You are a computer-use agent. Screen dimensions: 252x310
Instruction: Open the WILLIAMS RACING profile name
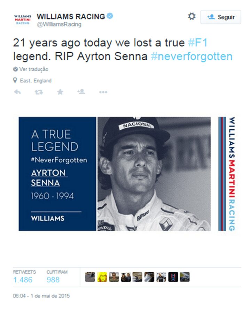pyautogui.click(x=71, y=16)
